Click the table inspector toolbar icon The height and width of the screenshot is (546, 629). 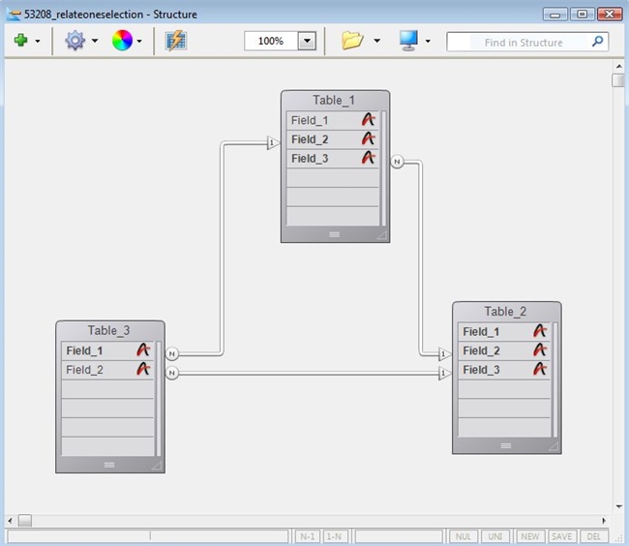175,41
